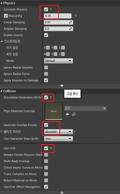120x194 pixels.
Task: Open the BlockAll collision preset dropdown
Action: click(x=58, y=132)
